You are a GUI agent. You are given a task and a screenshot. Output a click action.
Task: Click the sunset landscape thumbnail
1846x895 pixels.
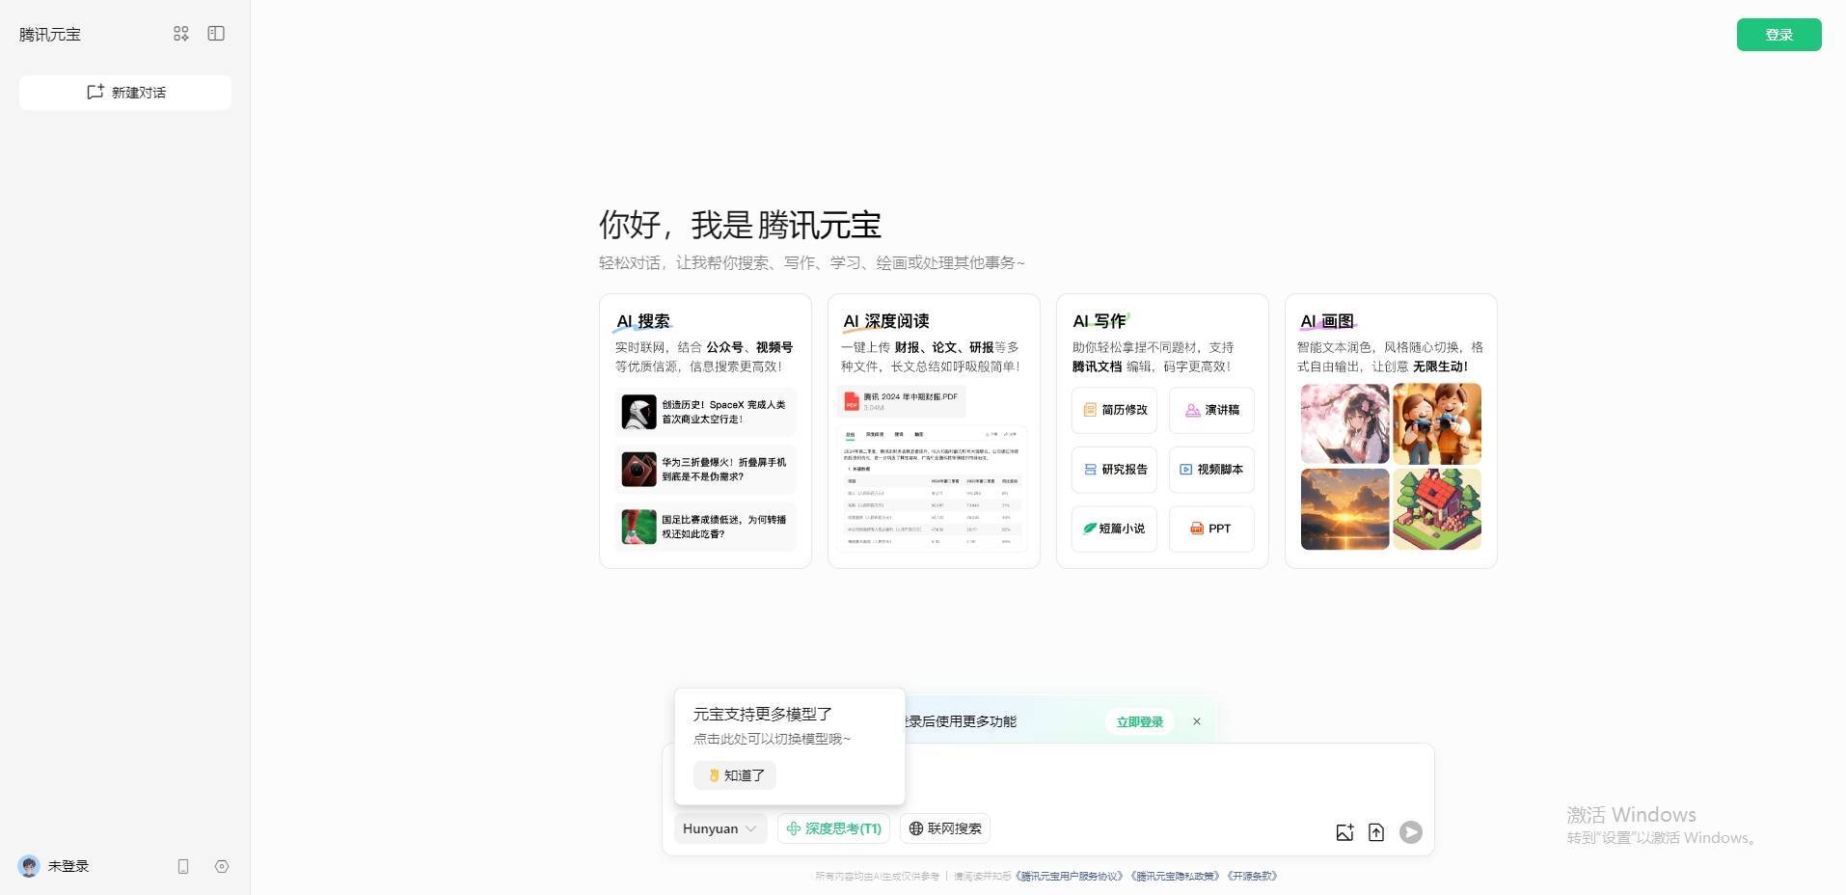[x=1344, y=509]
